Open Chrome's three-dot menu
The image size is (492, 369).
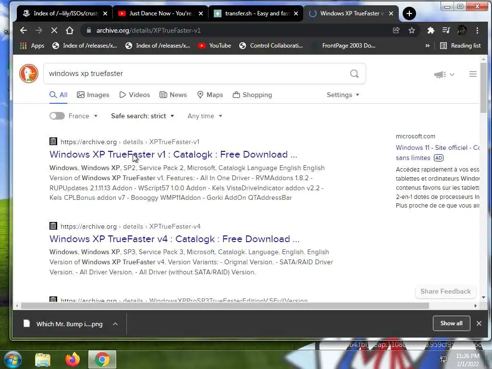tap(477, 30)
